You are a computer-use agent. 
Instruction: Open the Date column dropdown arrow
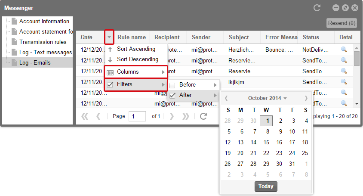(109, 37)
